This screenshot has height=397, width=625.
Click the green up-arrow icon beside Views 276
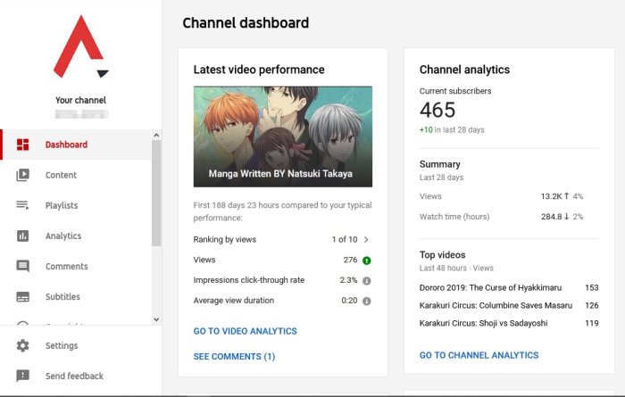coord(366,261)
